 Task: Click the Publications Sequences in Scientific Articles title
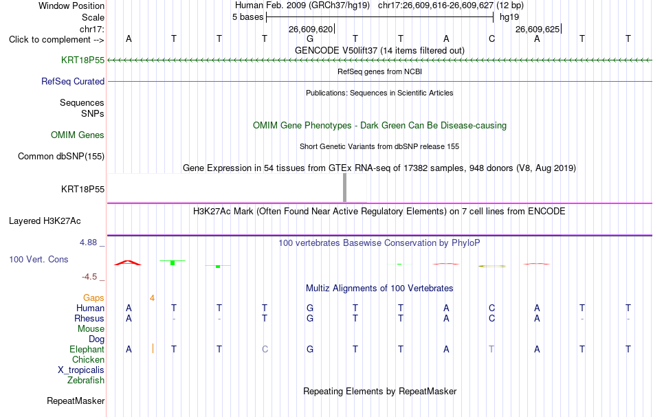coord(379,93)
